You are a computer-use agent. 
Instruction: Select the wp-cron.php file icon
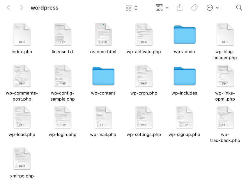pyautogui.click(x=144, y=76)
